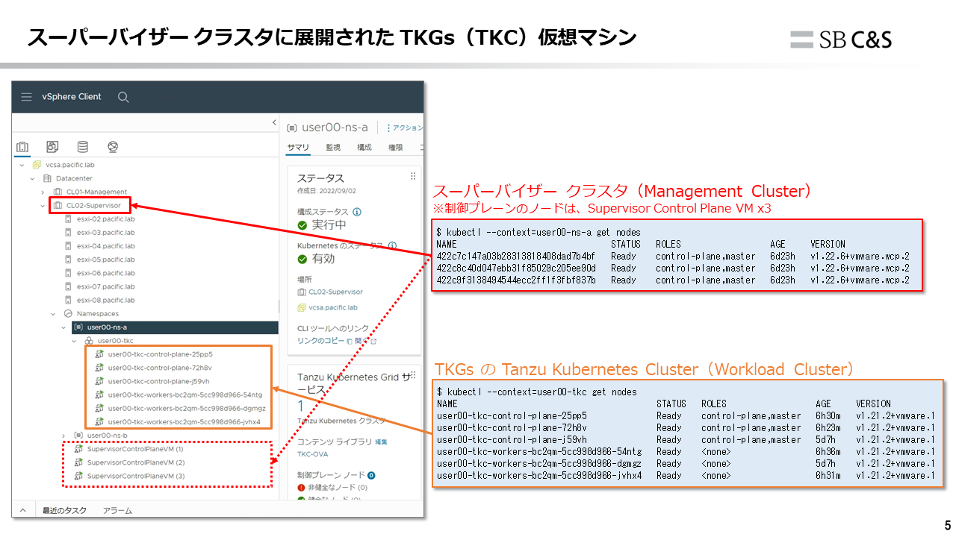The width and height of the screenshot is (956, 537).
Task: Expand the user00-ns-b namespace
Action: click(x=63, y=435)
